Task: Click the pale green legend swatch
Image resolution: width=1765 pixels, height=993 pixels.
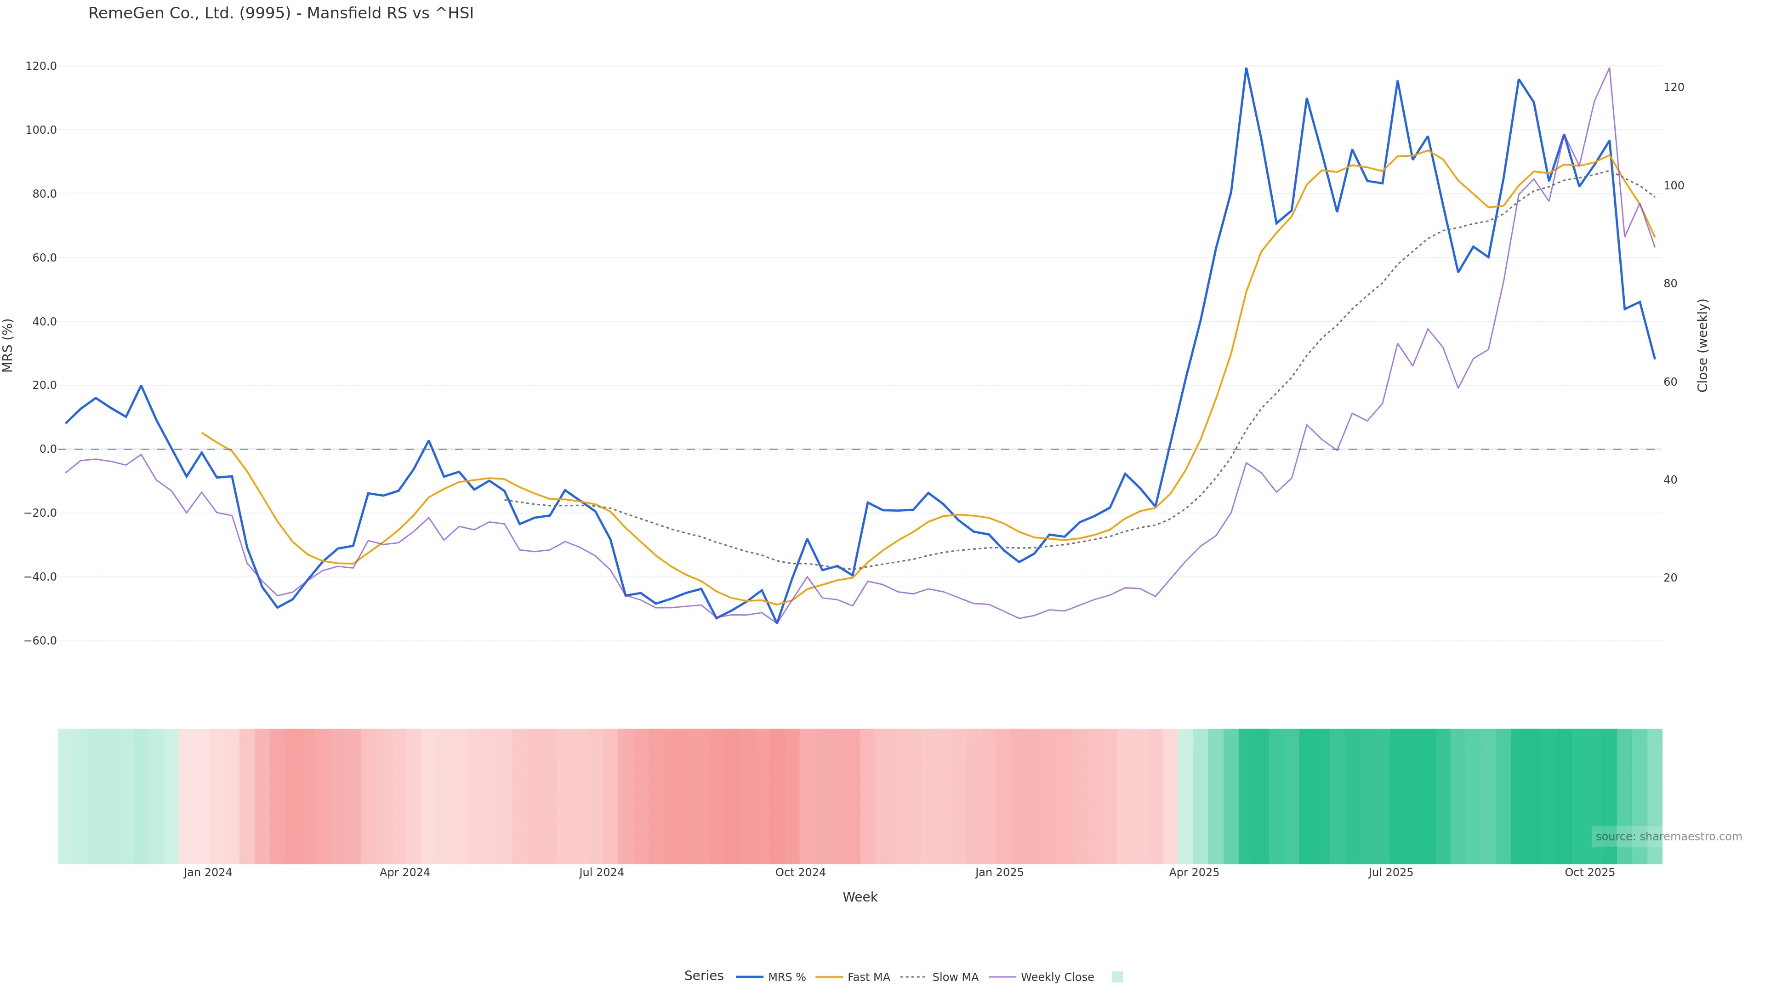Action: [1117, 977]
